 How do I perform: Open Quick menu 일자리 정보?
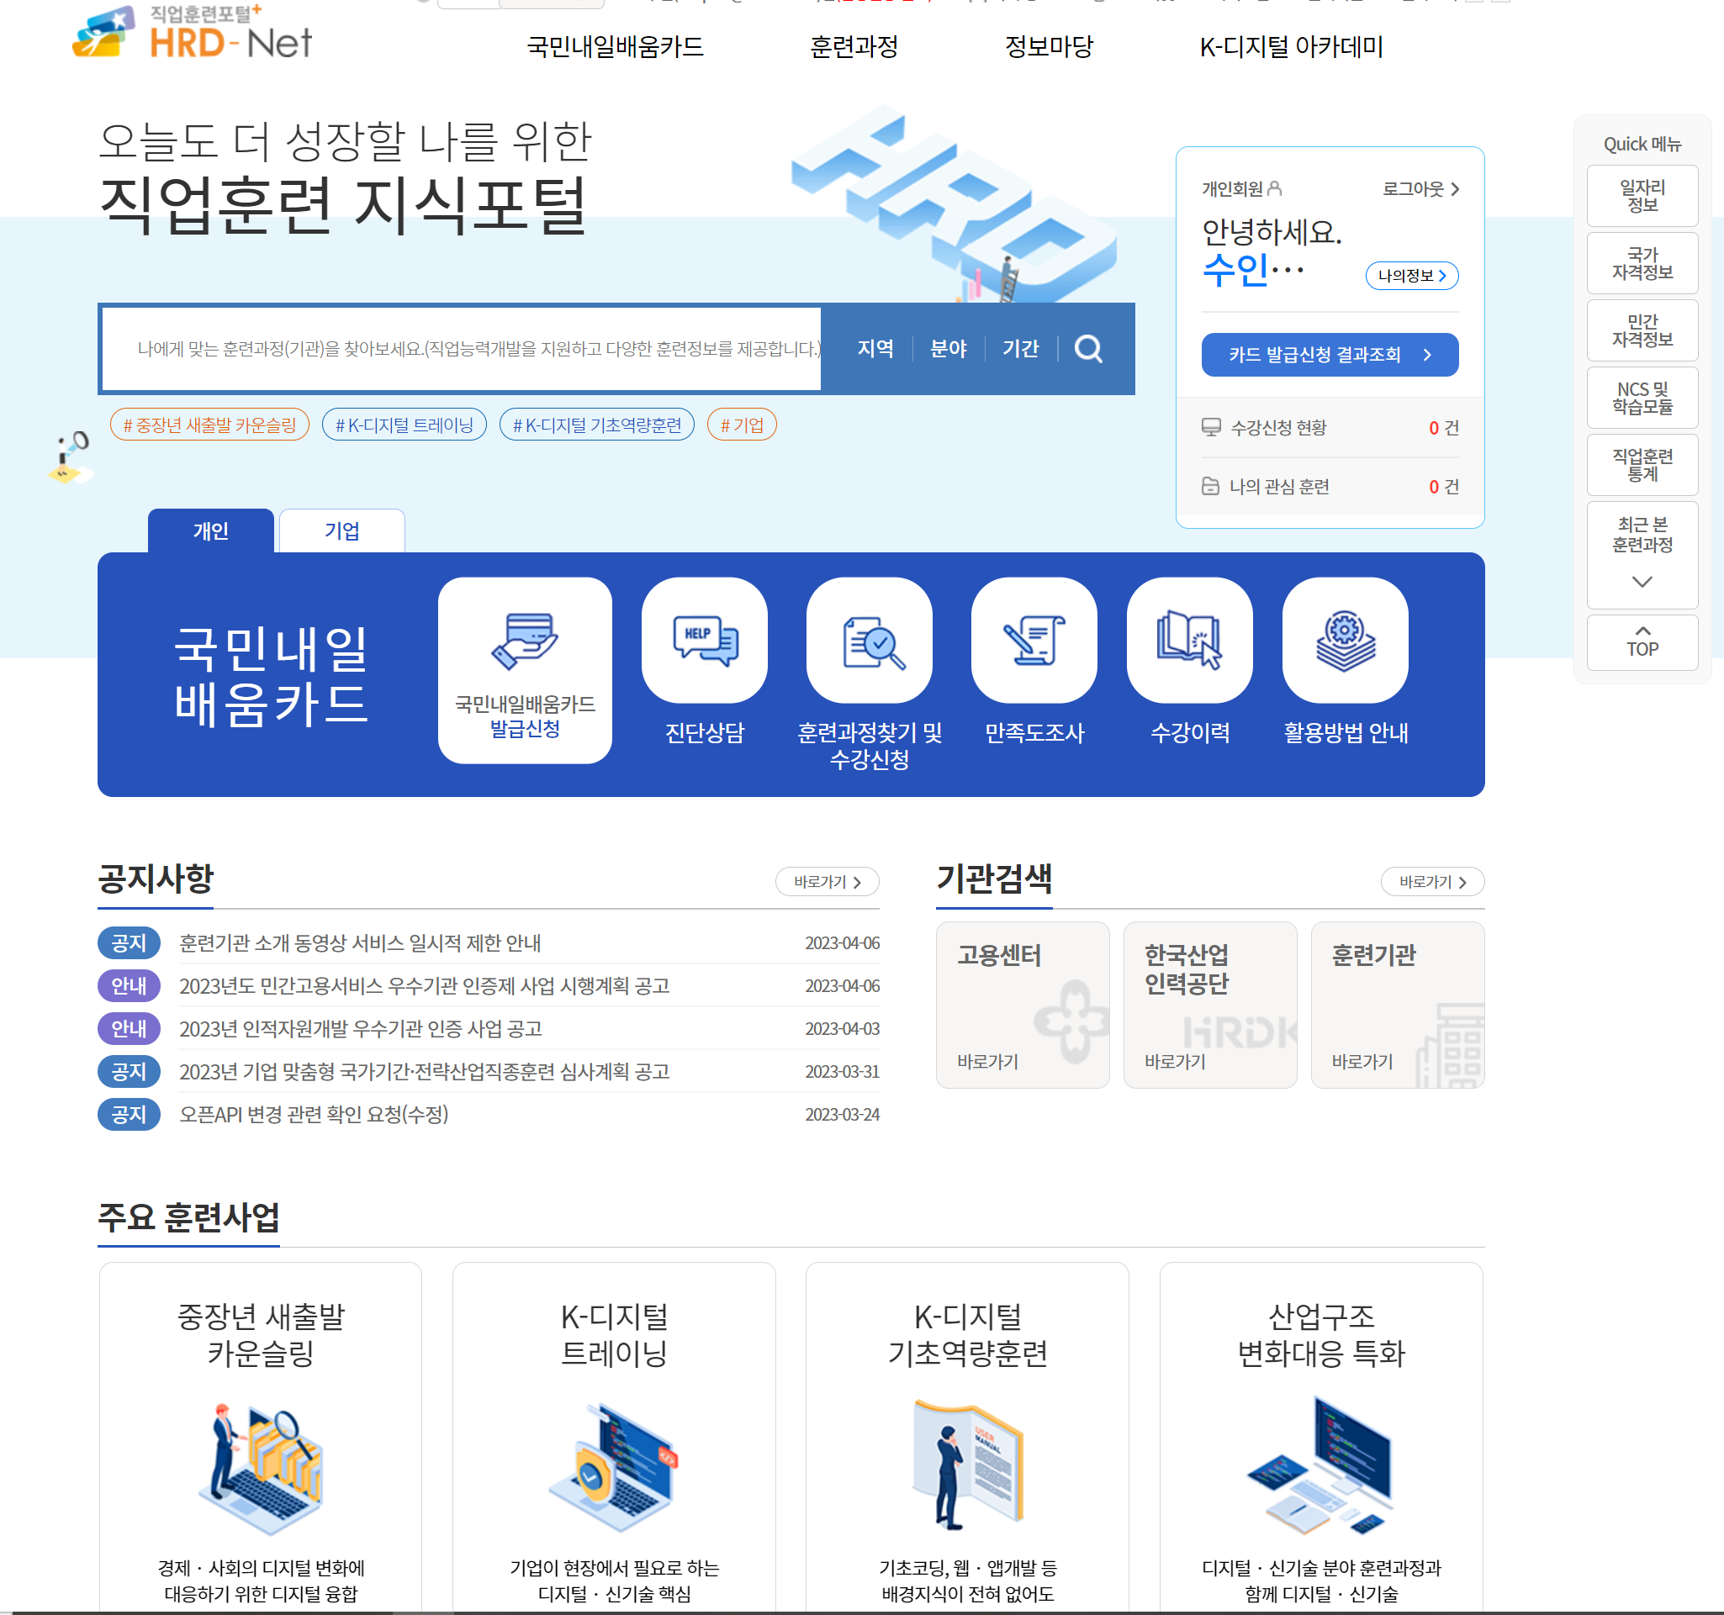tap(1642, 196)
